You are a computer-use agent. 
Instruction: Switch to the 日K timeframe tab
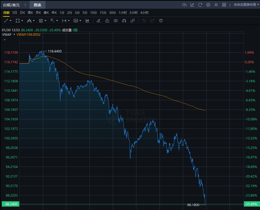click(22, 12)
